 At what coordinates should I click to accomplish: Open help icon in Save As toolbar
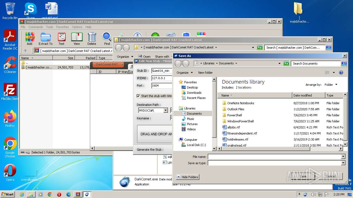pos(341,73)
